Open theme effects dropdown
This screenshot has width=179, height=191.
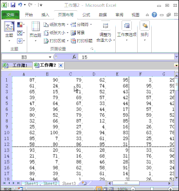pos(21,41)
